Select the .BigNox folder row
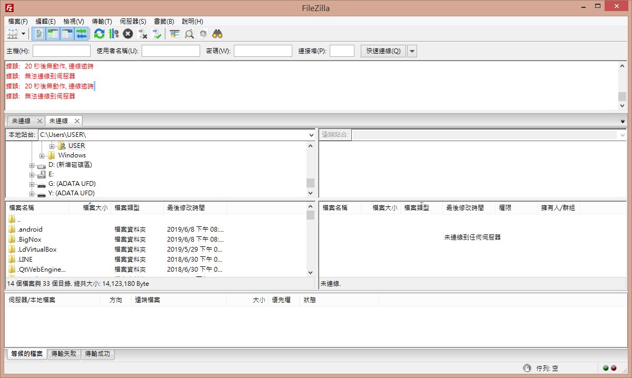 click(x=155, y=240)
